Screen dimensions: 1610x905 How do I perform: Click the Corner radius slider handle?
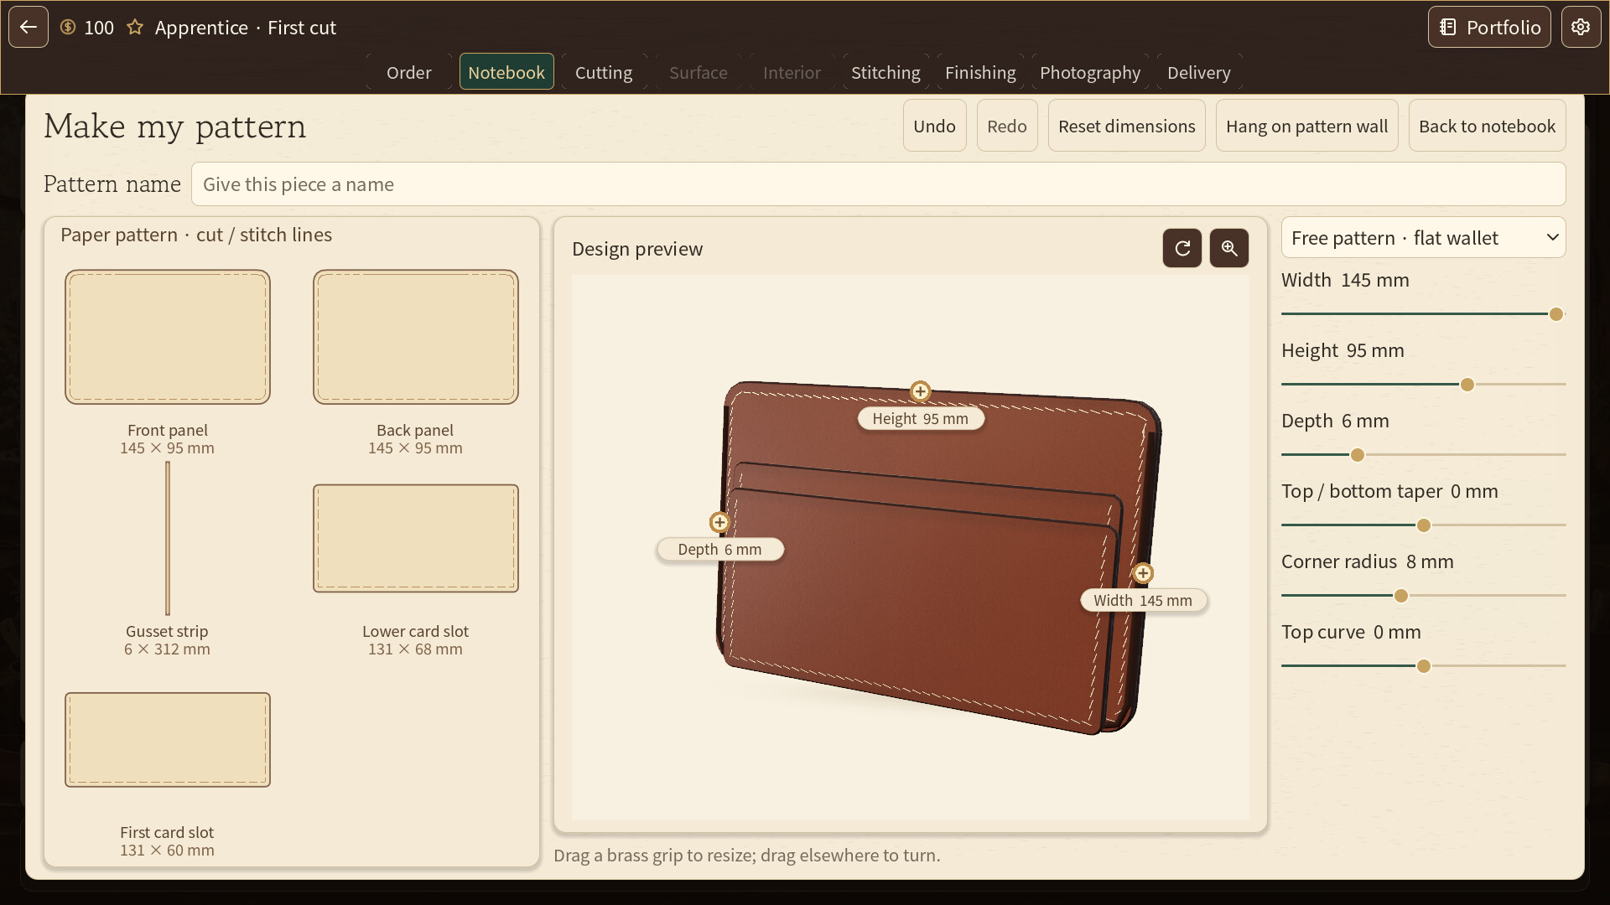click(1401, 596)
